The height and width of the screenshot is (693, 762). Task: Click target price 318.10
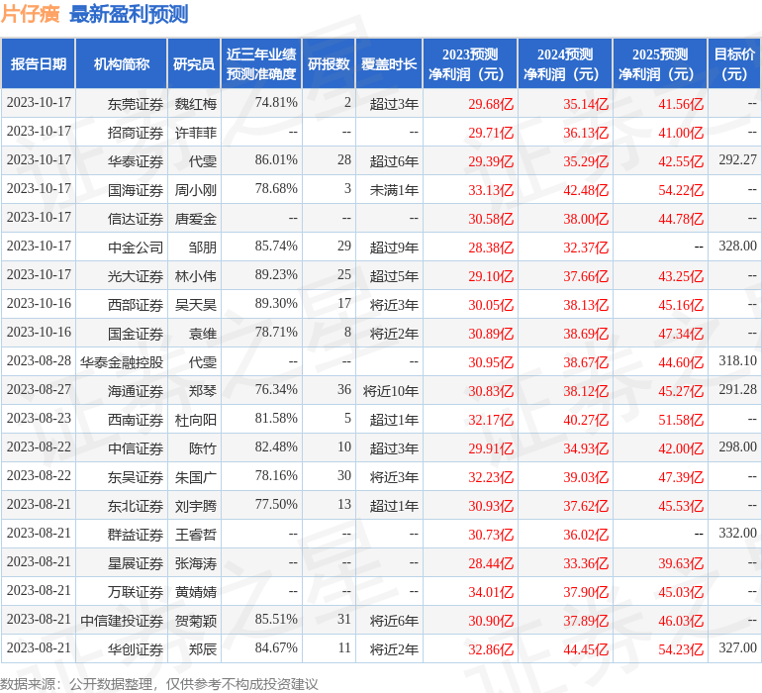(x=737, y=360)
